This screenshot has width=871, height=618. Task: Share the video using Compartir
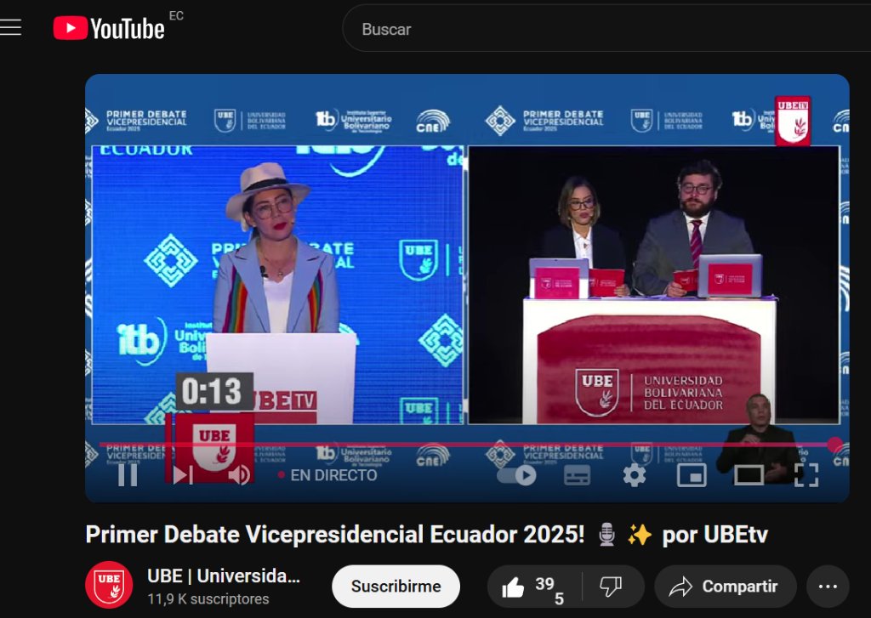[x=726, y=587]
